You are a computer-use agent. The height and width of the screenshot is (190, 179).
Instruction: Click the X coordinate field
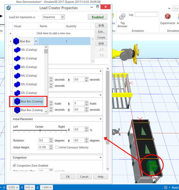13,187
